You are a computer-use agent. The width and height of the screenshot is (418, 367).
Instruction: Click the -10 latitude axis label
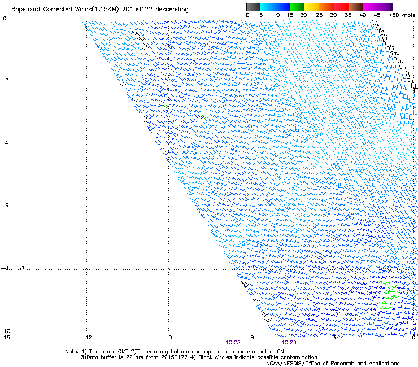pyautogui.click(x=5, y=331)
